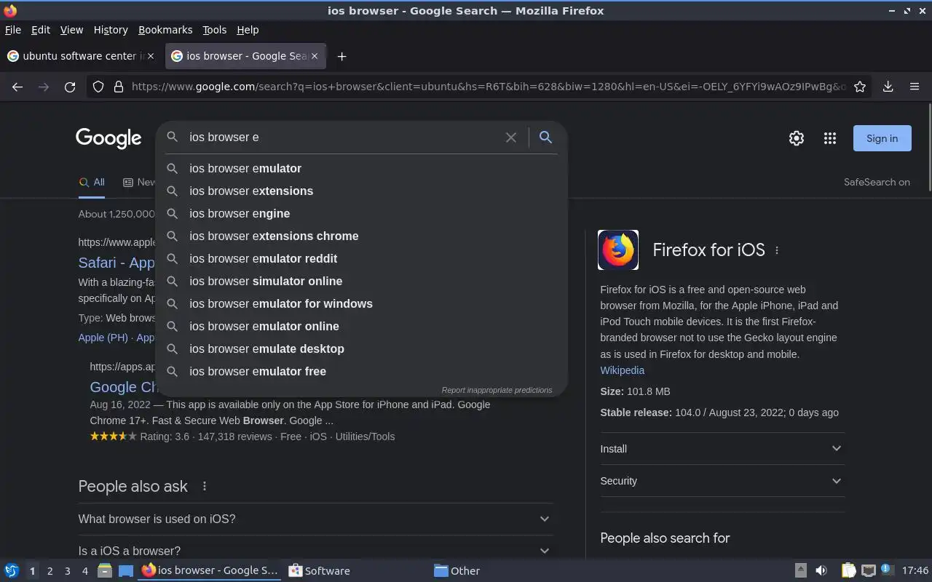This screenshot has width=932, height=582.
Task: Click 'Report inappropriate predictions' link
Action: (x=497, y=390)
